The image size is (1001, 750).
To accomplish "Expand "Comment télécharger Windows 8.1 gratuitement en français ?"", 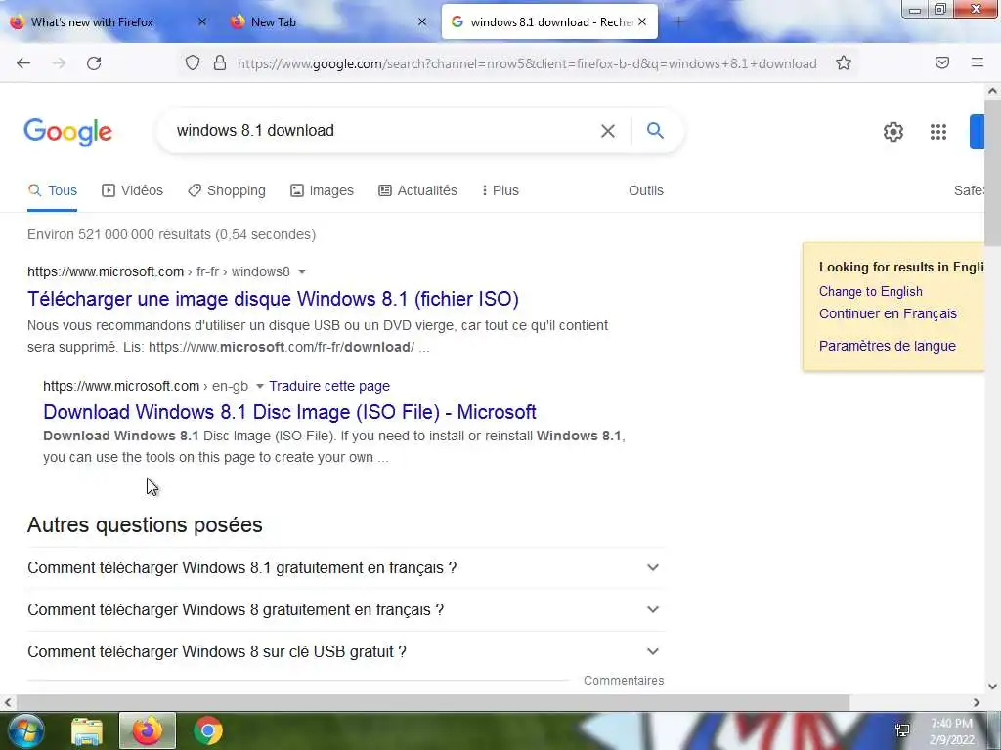I will [x=347, y=567].
